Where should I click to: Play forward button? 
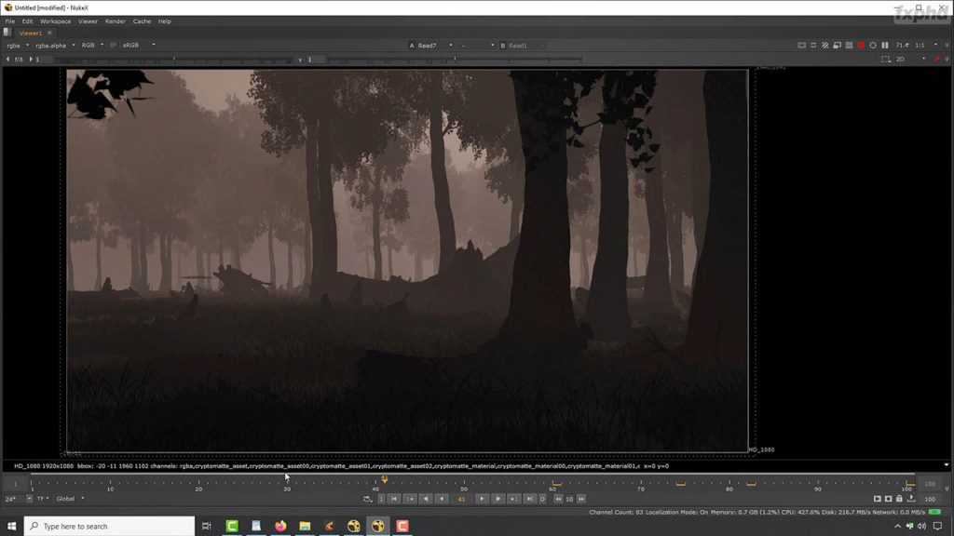482,499
